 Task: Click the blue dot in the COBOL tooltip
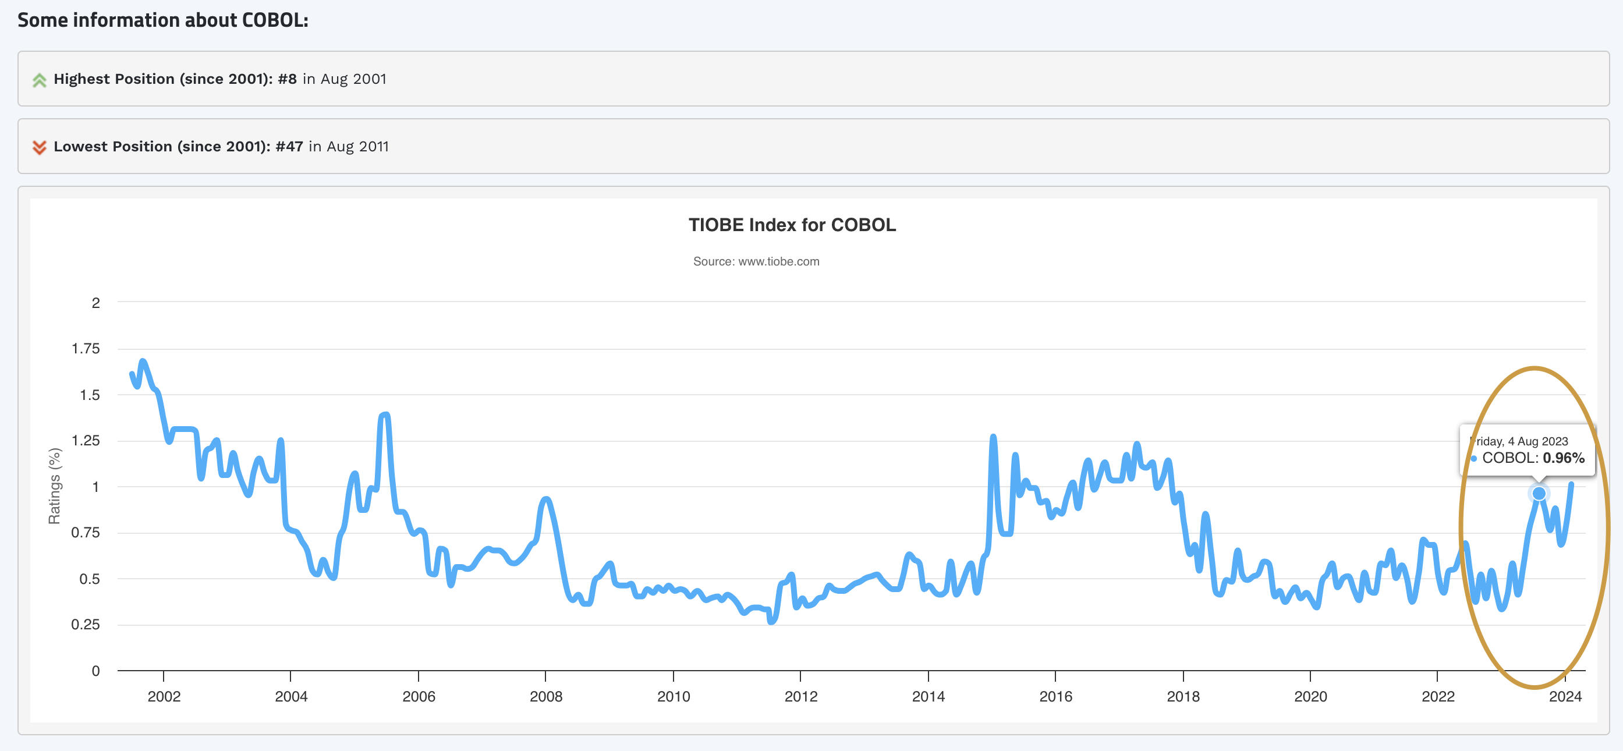point(1473,459)
